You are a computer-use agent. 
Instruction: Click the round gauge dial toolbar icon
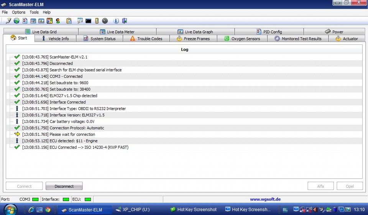pyautogui.click(x=105, y=21)
